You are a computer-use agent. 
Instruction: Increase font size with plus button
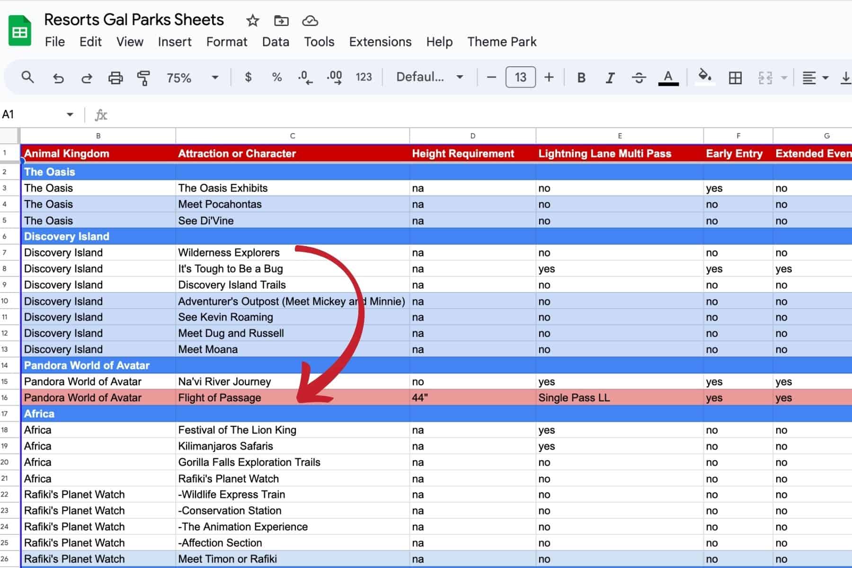tap(549, 77)
